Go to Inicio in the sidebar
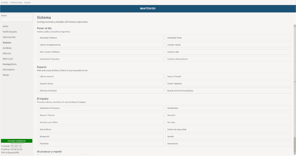Image resolution: width=296 pixels, height=156 pixels. tap(5, 26)
